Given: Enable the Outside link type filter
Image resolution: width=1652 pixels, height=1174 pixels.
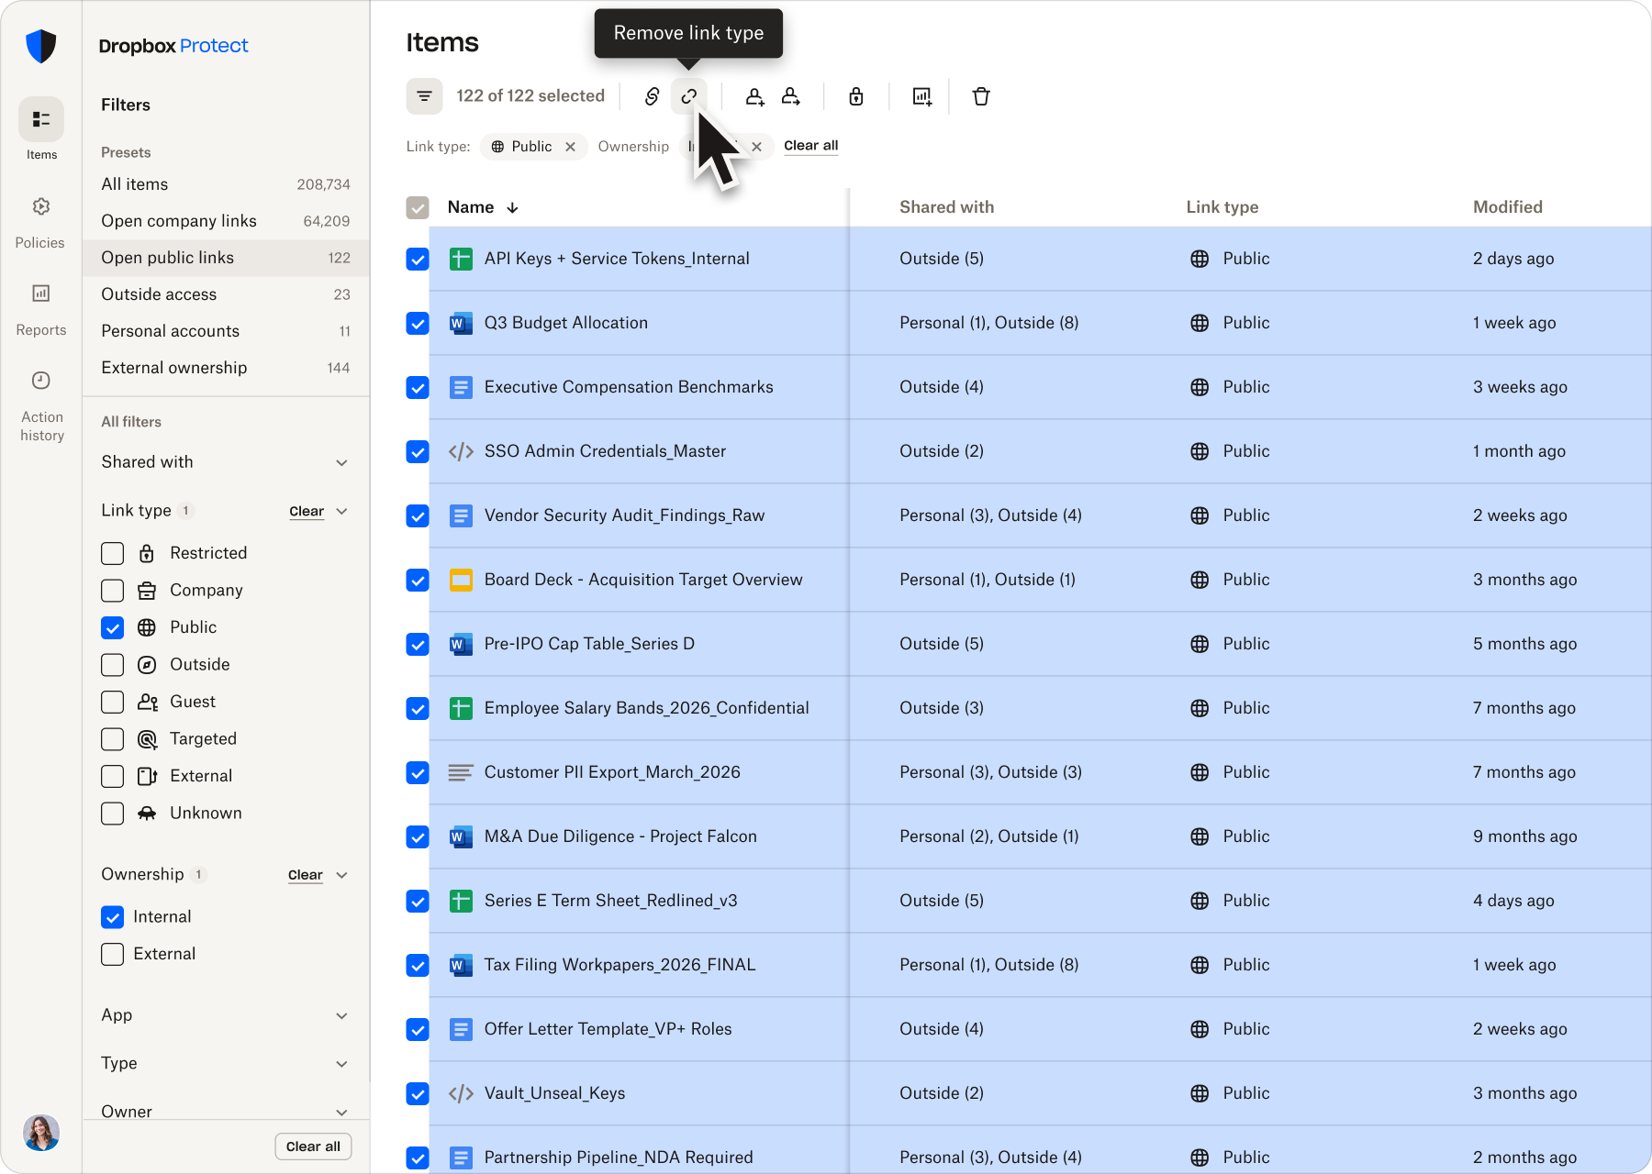Looking at the screenshot, I should (x=112, y=665).
